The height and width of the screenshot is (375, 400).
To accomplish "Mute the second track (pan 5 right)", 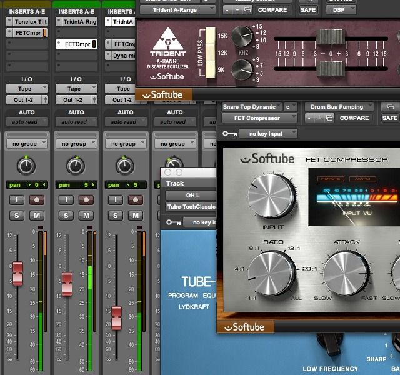I will (86, 216).
